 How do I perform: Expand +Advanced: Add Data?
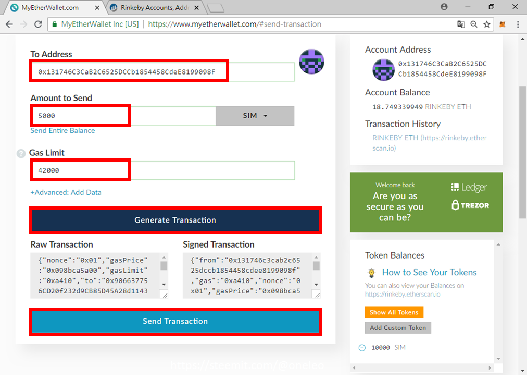click(66, 192)
